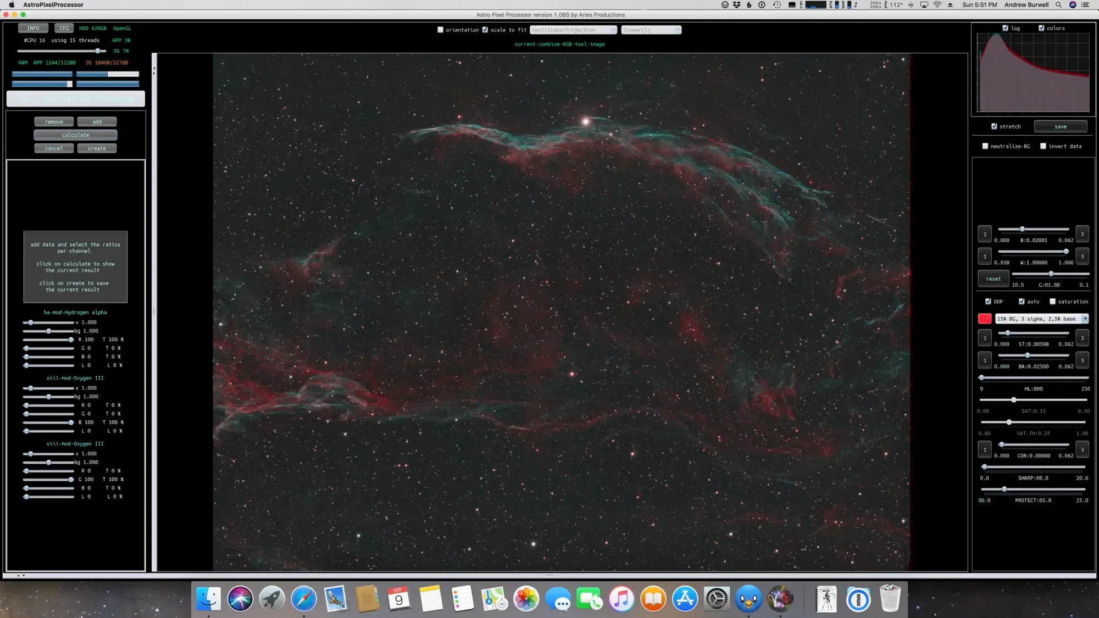Screen dimensions: 1099x618
Task: Uncheck the log histogram checkbox
Action: 1005,28
